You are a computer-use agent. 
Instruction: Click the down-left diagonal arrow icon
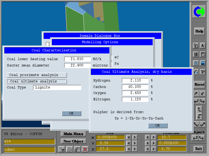202,93
